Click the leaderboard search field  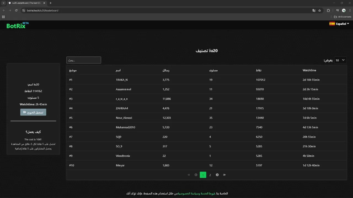[x=84, y=60]
